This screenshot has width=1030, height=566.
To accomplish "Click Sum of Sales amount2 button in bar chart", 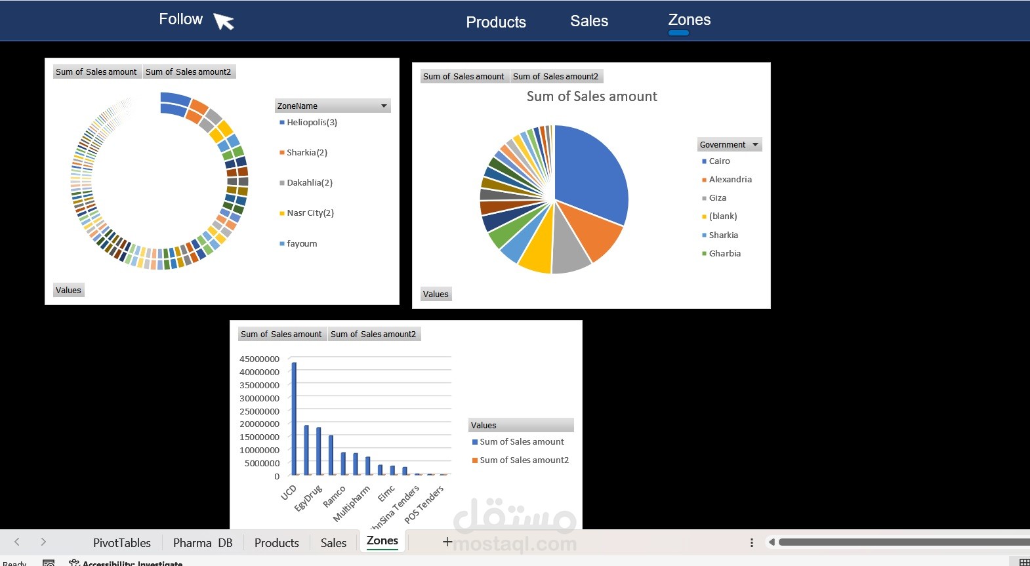I will (373, 334).
